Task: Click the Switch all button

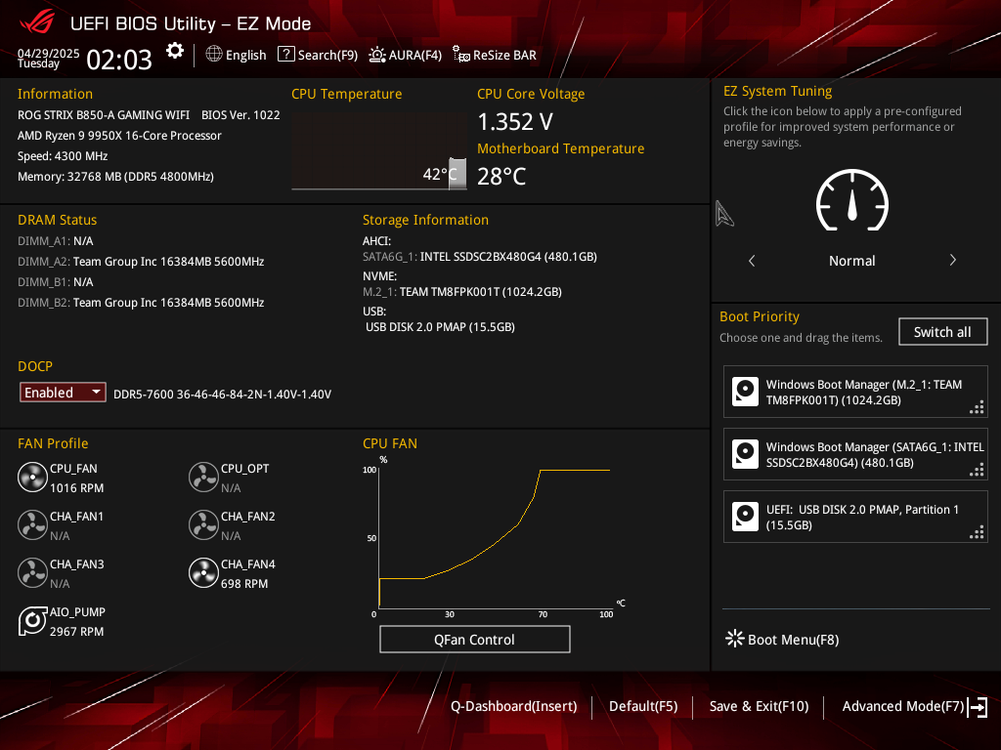Action: pos(943,332)
